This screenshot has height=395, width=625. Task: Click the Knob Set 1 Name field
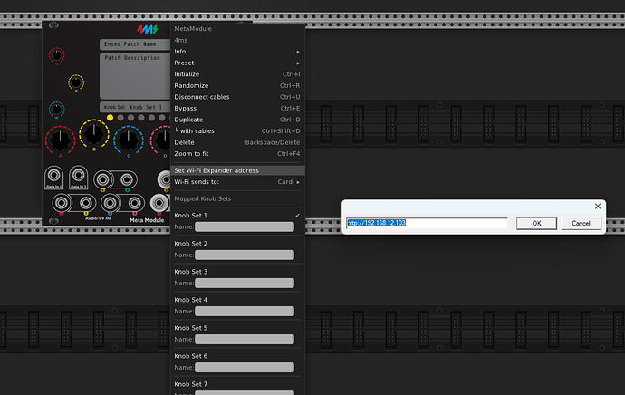point(245,226)
